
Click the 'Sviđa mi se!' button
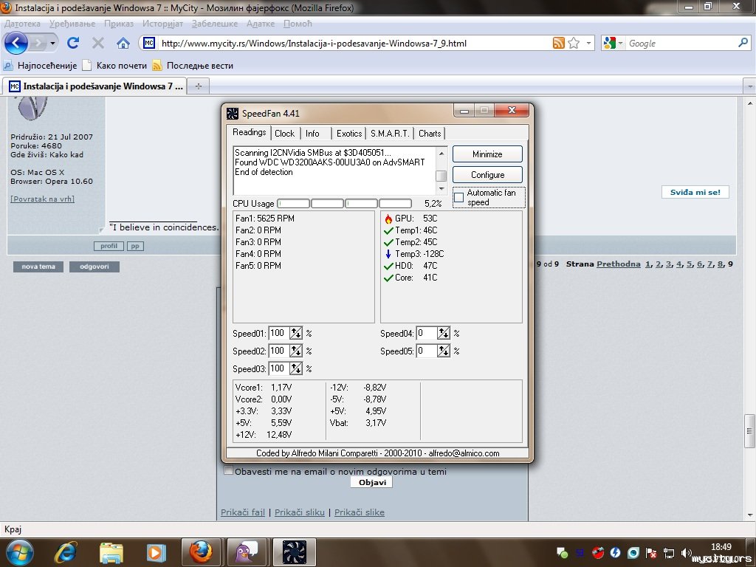tap(695, 192)
